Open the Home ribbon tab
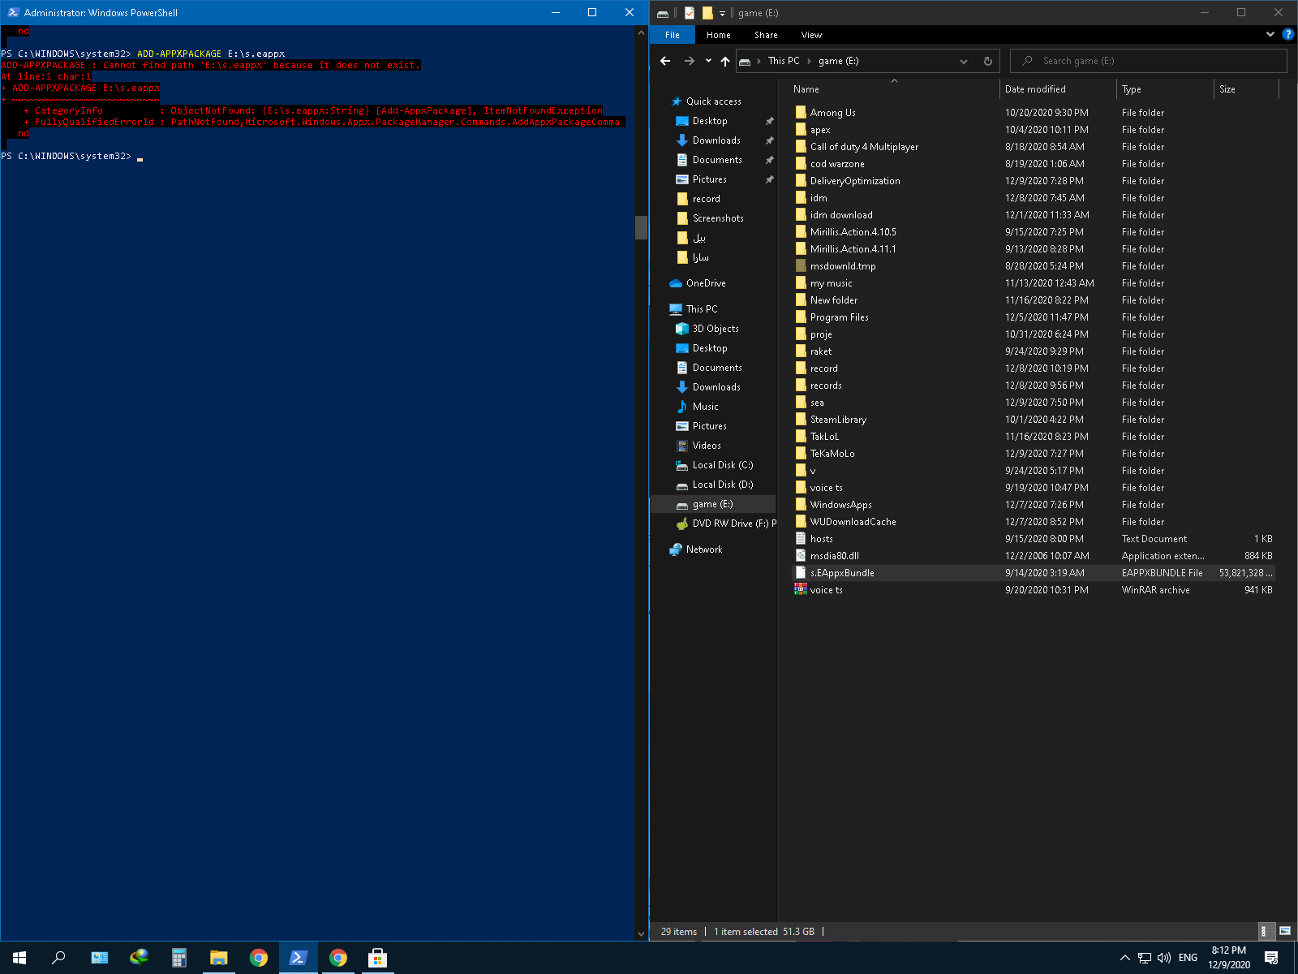 pos(718,35)
